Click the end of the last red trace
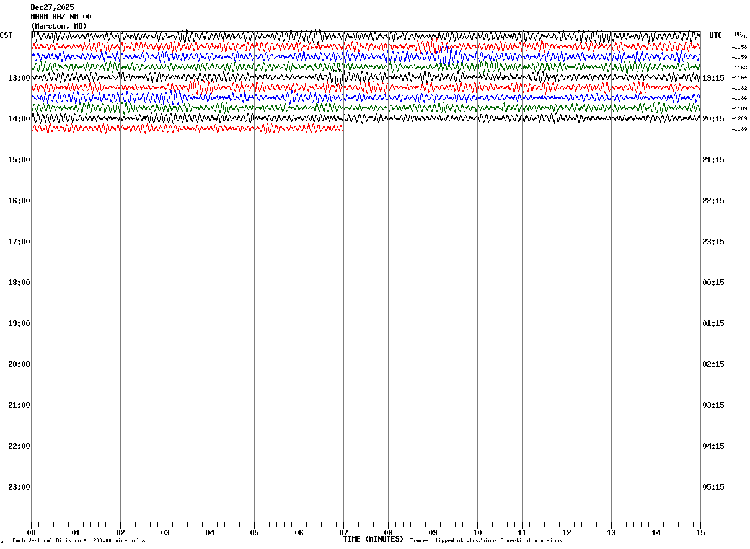 pos(343,128)
